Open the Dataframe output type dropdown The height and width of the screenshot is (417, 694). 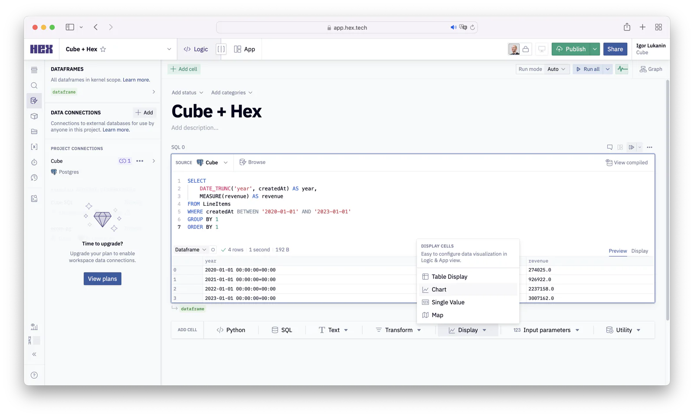tap(190, 250)
